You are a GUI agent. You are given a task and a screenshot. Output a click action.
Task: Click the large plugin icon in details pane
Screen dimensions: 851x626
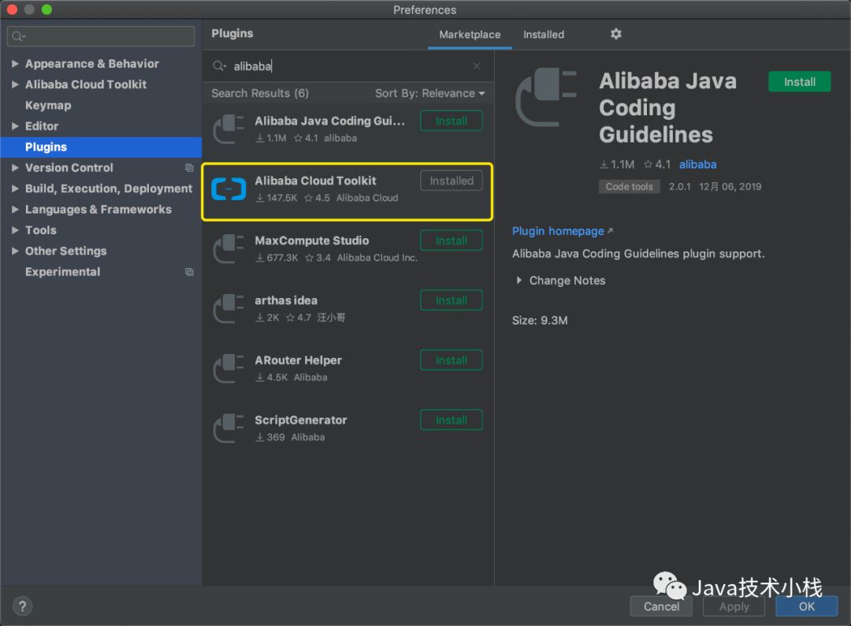pyautogui.click(x=546, y=98)
